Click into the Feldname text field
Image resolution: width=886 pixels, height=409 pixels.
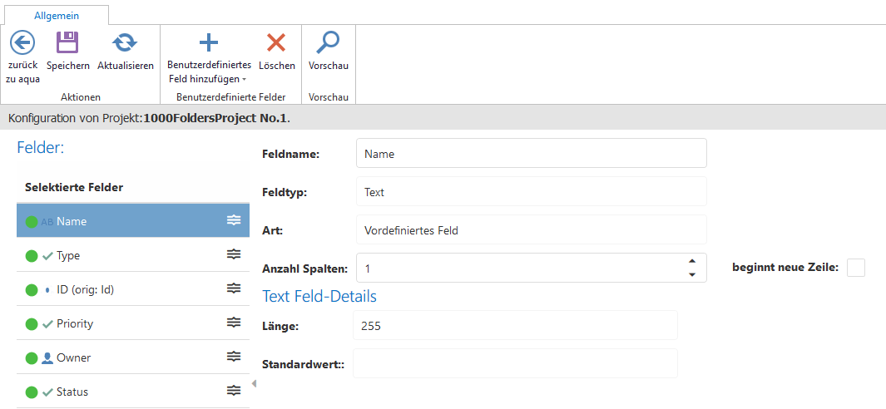pos(531,154)
